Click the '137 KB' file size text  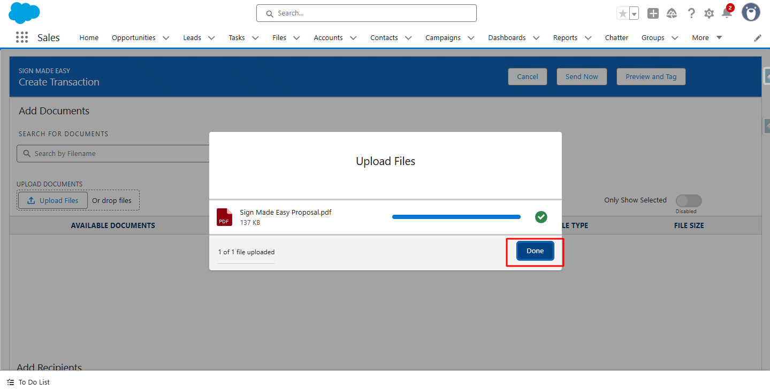pyautogui.click(x=250, y=222)
